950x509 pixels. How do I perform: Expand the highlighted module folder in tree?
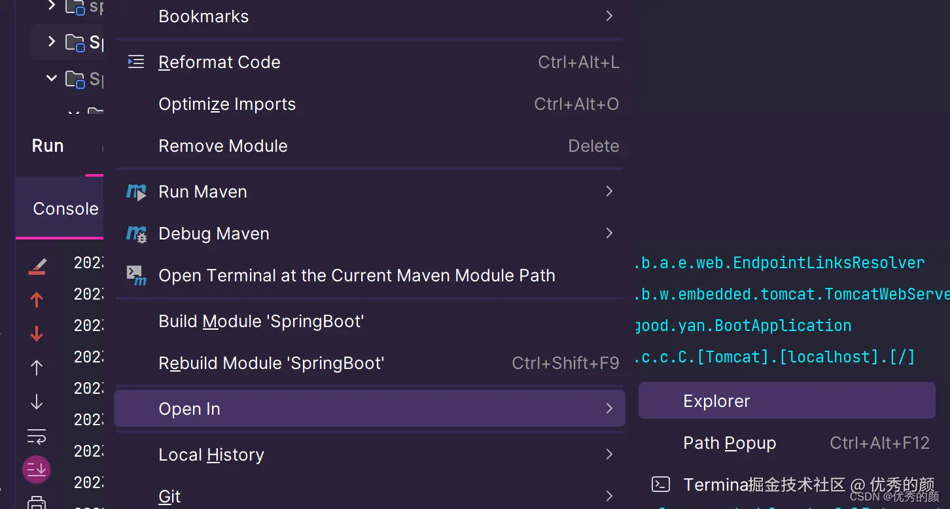(52, 42)
